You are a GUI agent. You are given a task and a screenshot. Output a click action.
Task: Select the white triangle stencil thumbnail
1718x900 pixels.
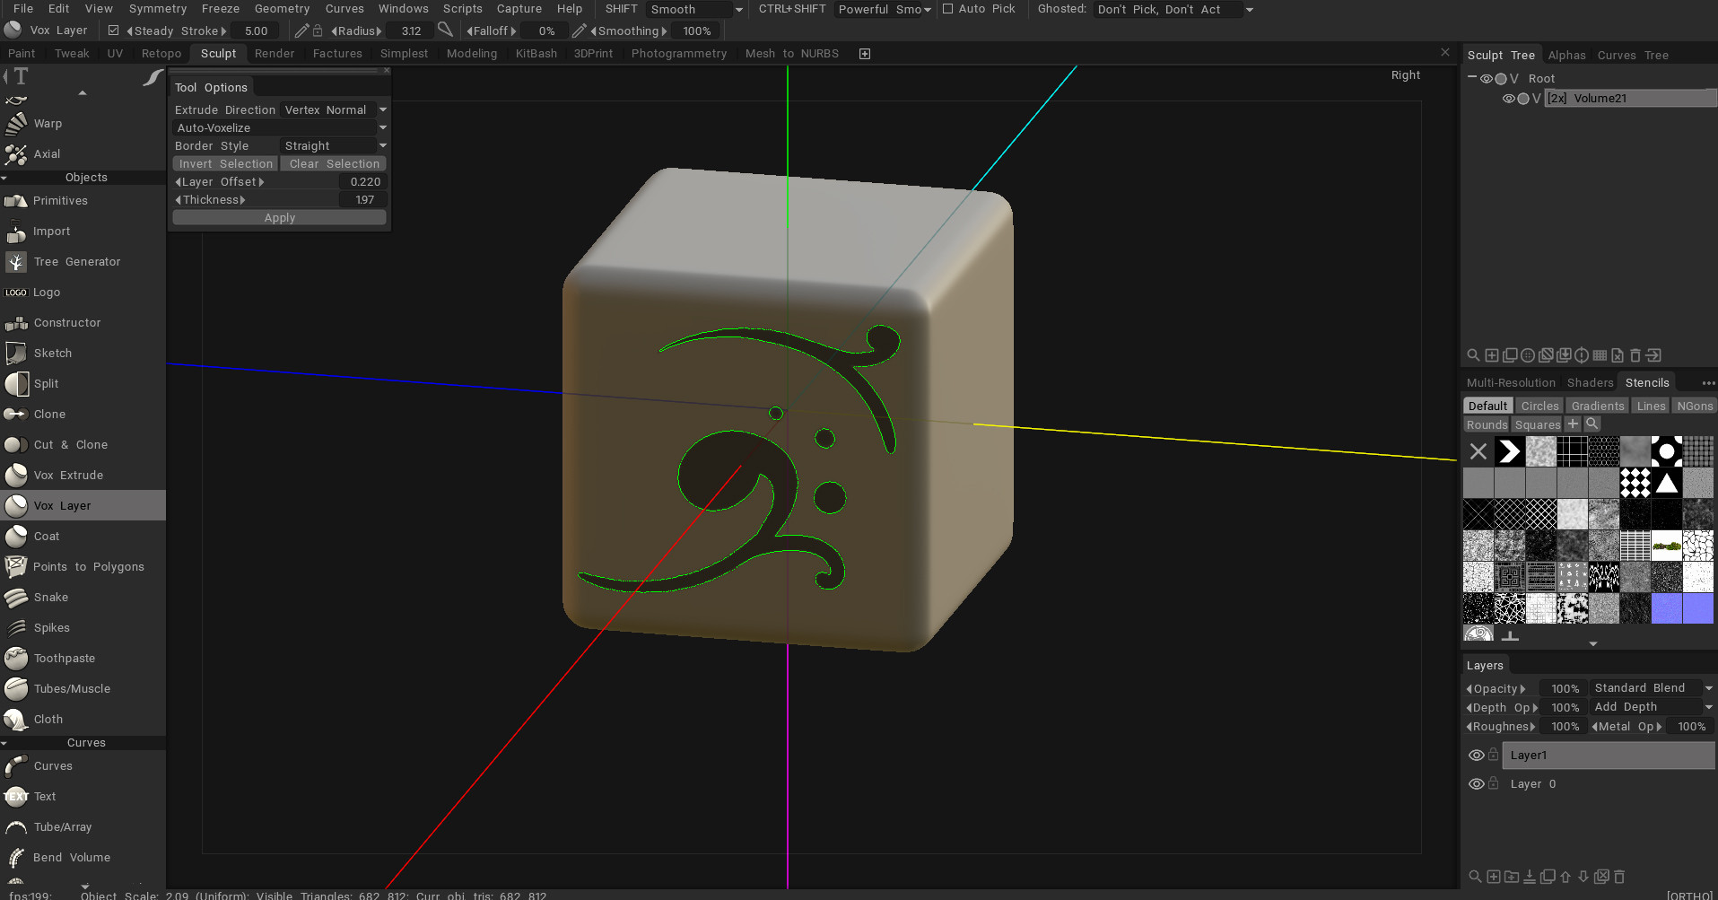point(1666,484)
